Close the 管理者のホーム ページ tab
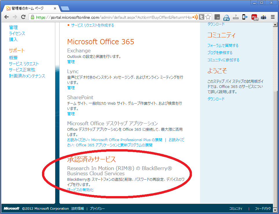Image resolution: width=279 pixels, height=214 pixels. [x=55, y=8]
